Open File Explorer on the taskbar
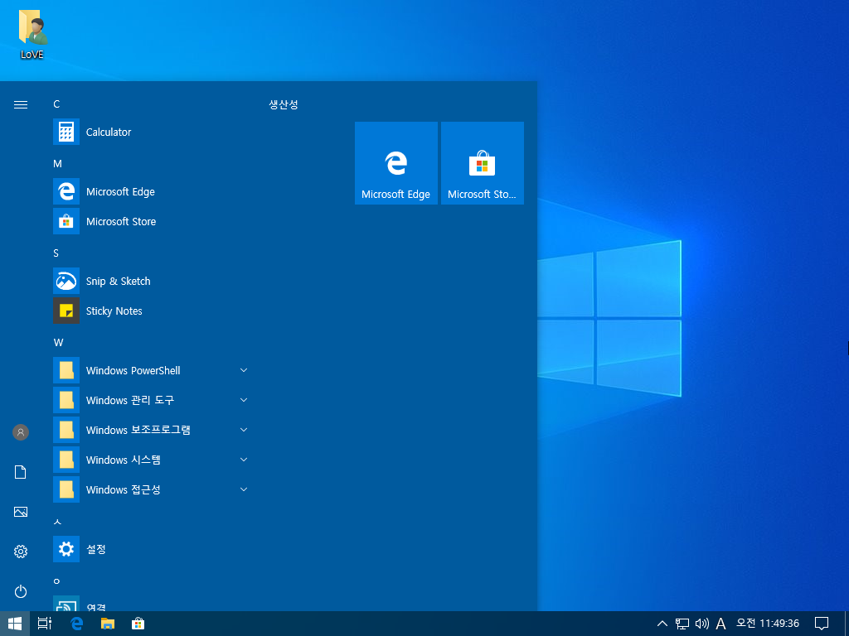849x636 pixels. click(x=108, y=624)
